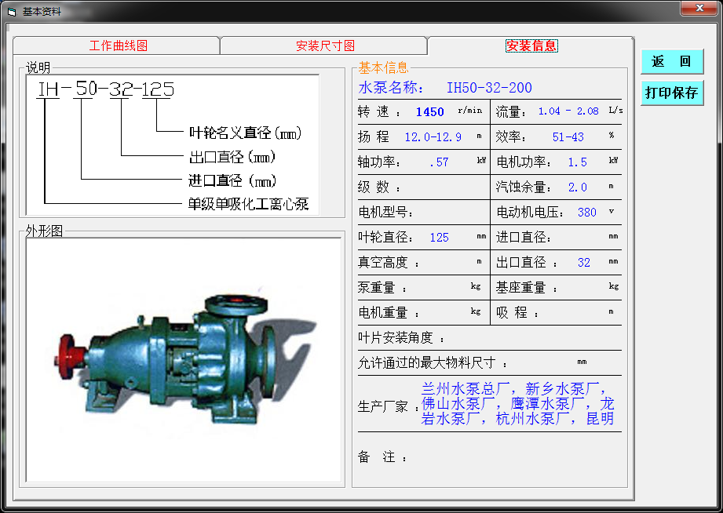This screenshot has height=513, width=723.
Task: Click the 基本信息 group heading
Action: click(383, 67)
